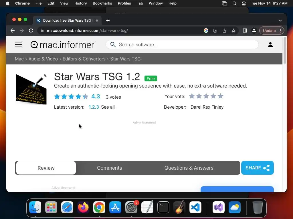Open the Edit menu

(x=51, y=3)
